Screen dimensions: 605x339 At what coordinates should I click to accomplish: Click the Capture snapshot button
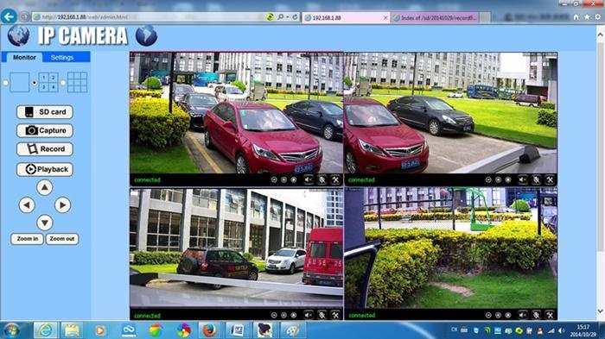click(x=44, y=130)
